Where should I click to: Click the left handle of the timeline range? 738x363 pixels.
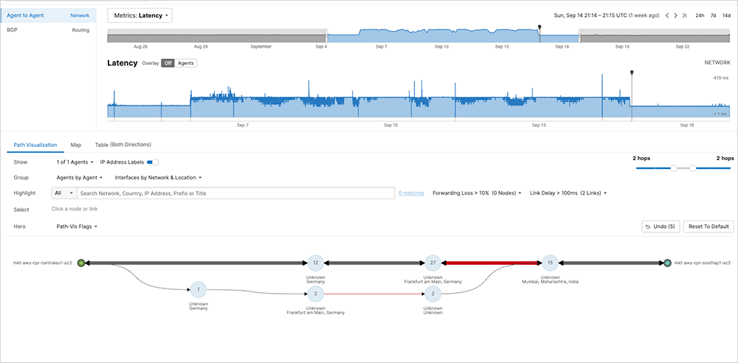[327, 35]
